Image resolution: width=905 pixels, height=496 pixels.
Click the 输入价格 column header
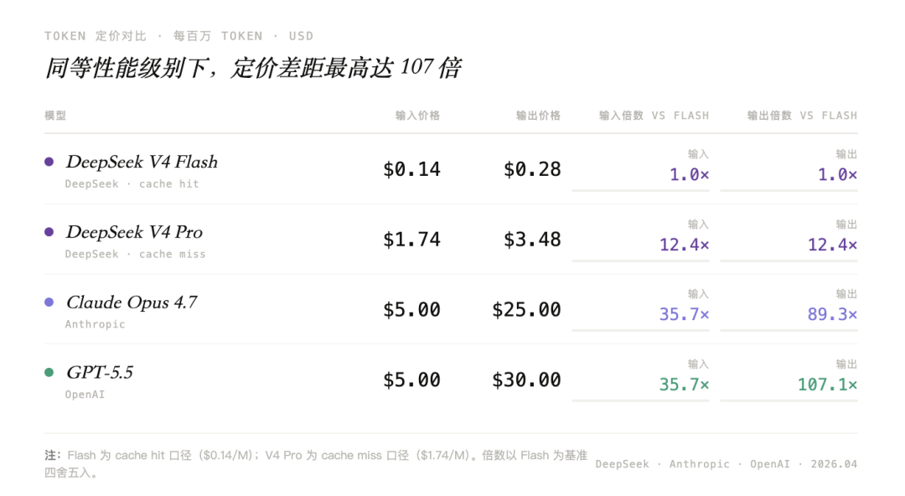click(417, 116)
